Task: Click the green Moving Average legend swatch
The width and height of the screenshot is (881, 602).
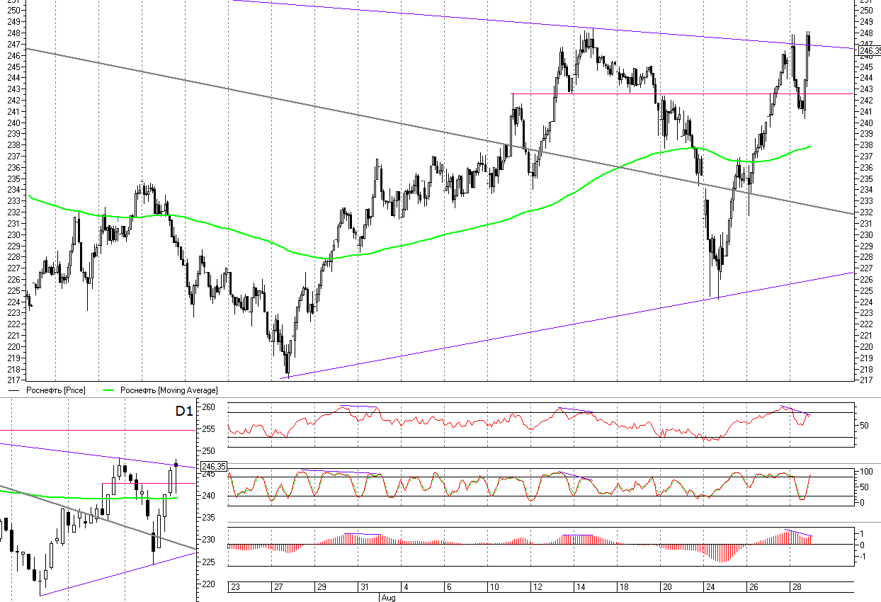Action: 109,390
